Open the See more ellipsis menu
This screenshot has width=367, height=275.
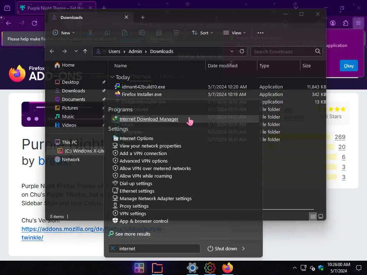tap(260, 33)
